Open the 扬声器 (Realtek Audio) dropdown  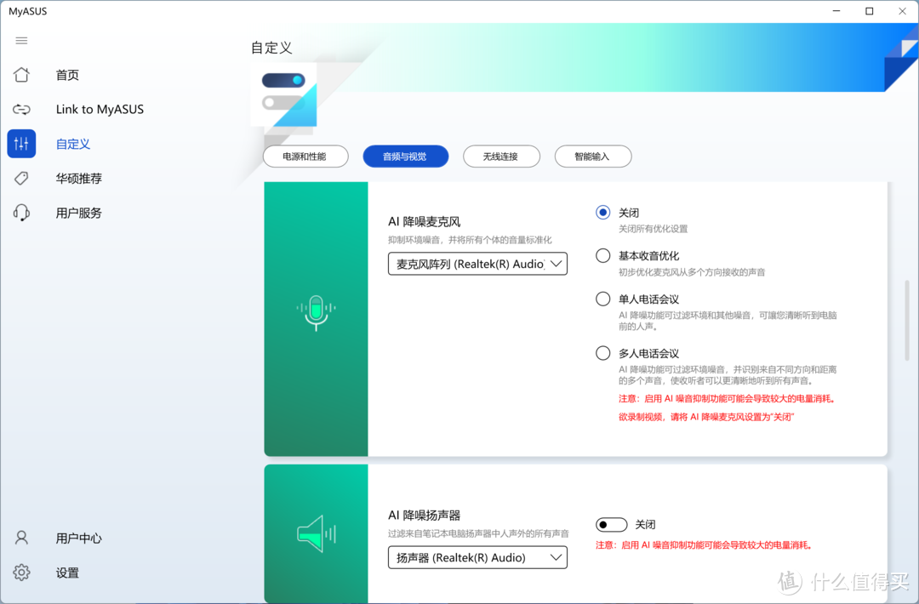(x=477, y=557)
